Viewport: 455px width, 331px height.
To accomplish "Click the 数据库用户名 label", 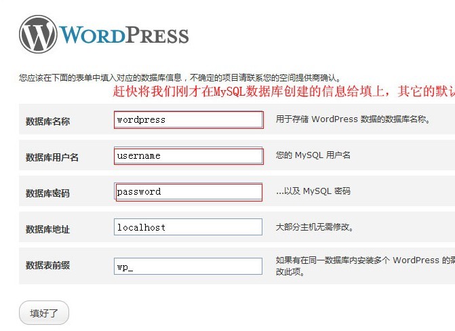I will click(52, 157).
